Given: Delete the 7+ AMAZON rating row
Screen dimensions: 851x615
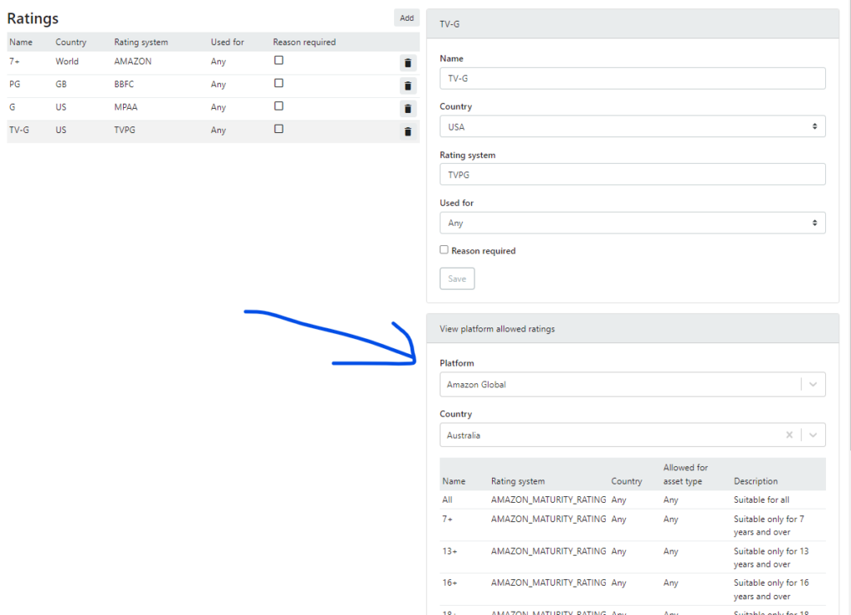Looking at the screenshot, I should tap(407, 62).
